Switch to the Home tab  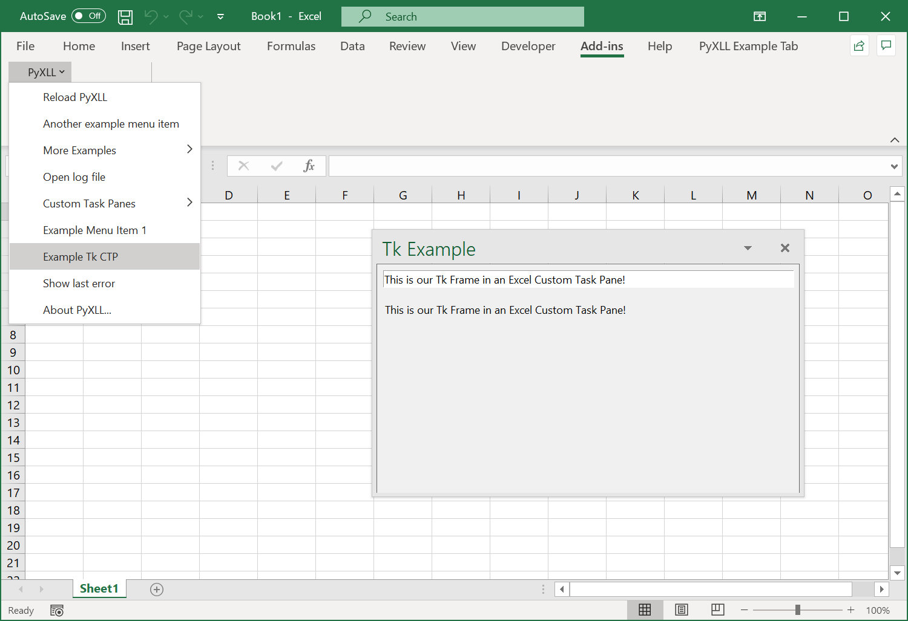pos(79,46)
